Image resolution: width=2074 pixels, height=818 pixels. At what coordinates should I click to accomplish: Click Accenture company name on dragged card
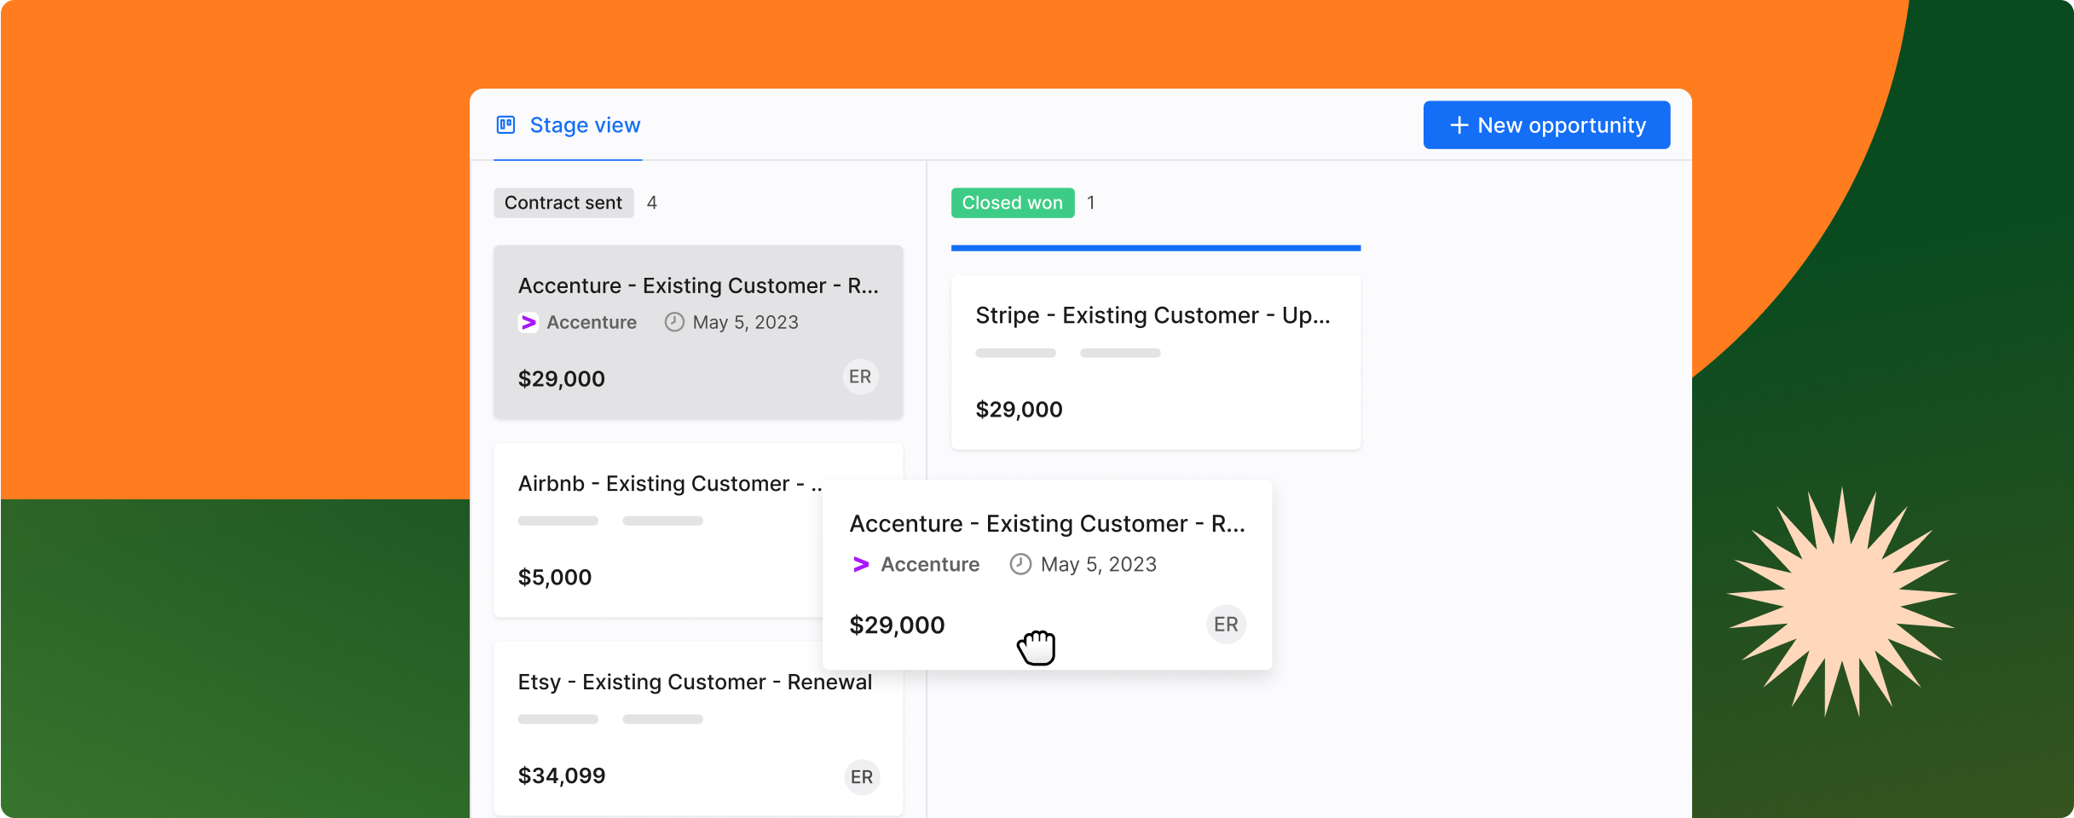[x=930, y=564]
